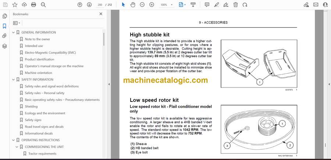Go to next page arrow
Image resolution: width=331 pixels, height=160 pixels.
click(x=89, y=5)
